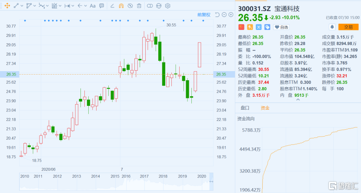This screenshot has width=361, height=193.
Task: Click the sync drawings circular icon
Action: point(159,6)
